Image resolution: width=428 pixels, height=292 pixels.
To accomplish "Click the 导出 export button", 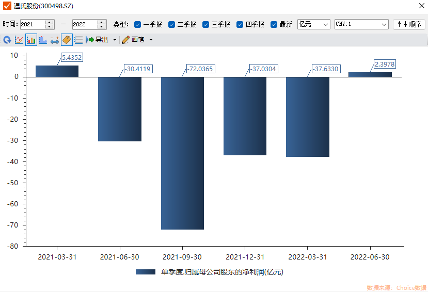I will point(97,40).
